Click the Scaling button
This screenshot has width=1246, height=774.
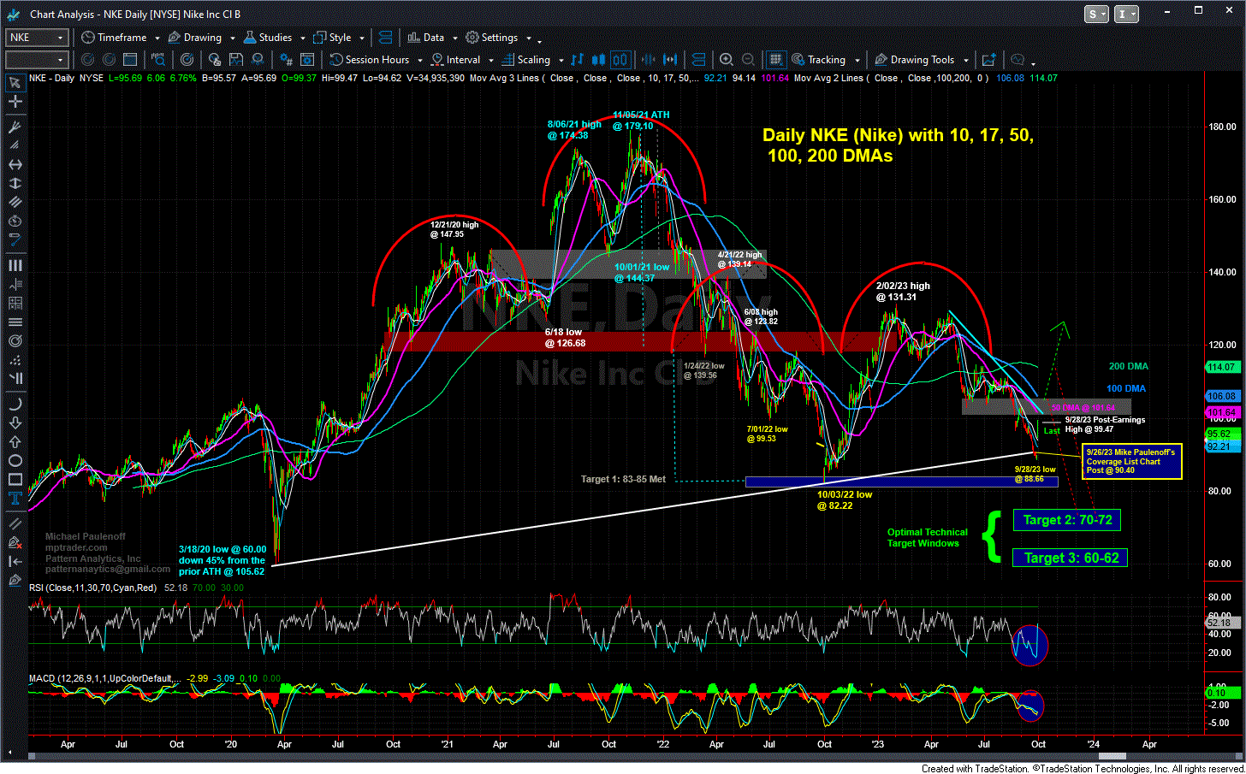[525, 60]
